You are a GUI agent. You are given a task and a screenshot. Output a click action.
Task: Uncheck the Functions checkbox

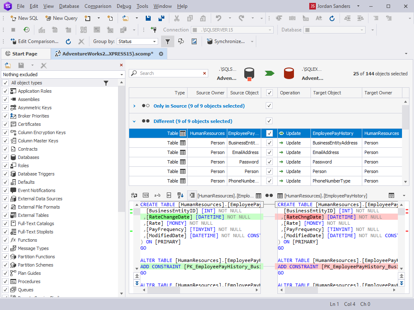5,240
